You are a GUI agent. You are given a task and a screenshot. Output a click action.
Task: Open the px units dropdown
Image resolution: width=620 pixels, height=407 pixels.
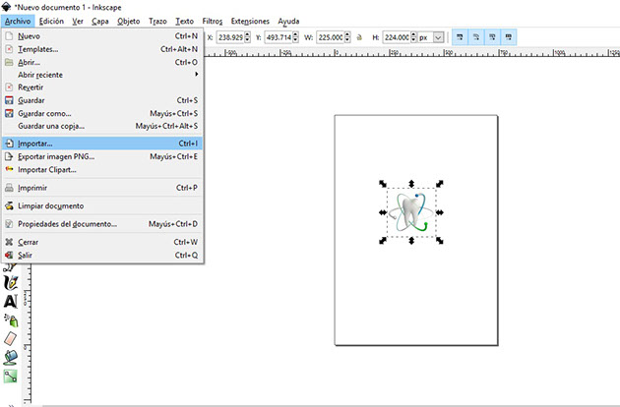(438, 37)
